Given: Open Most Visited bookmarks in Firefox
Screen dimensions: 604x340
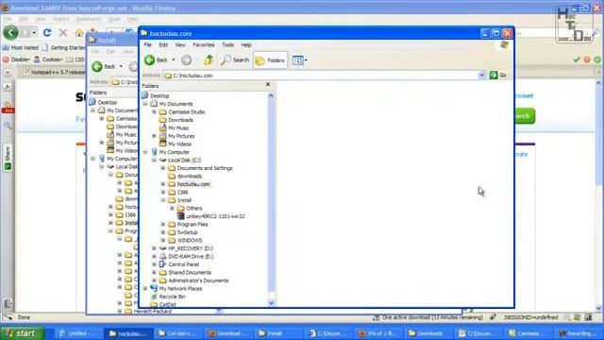Looking at the screenshot, I should click(21, 48).
